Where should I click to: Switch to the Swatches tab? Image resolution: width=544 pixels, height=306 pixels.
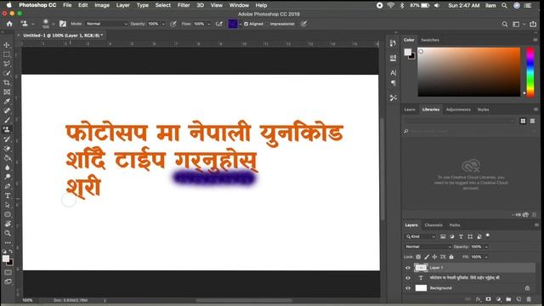[430, 40]
